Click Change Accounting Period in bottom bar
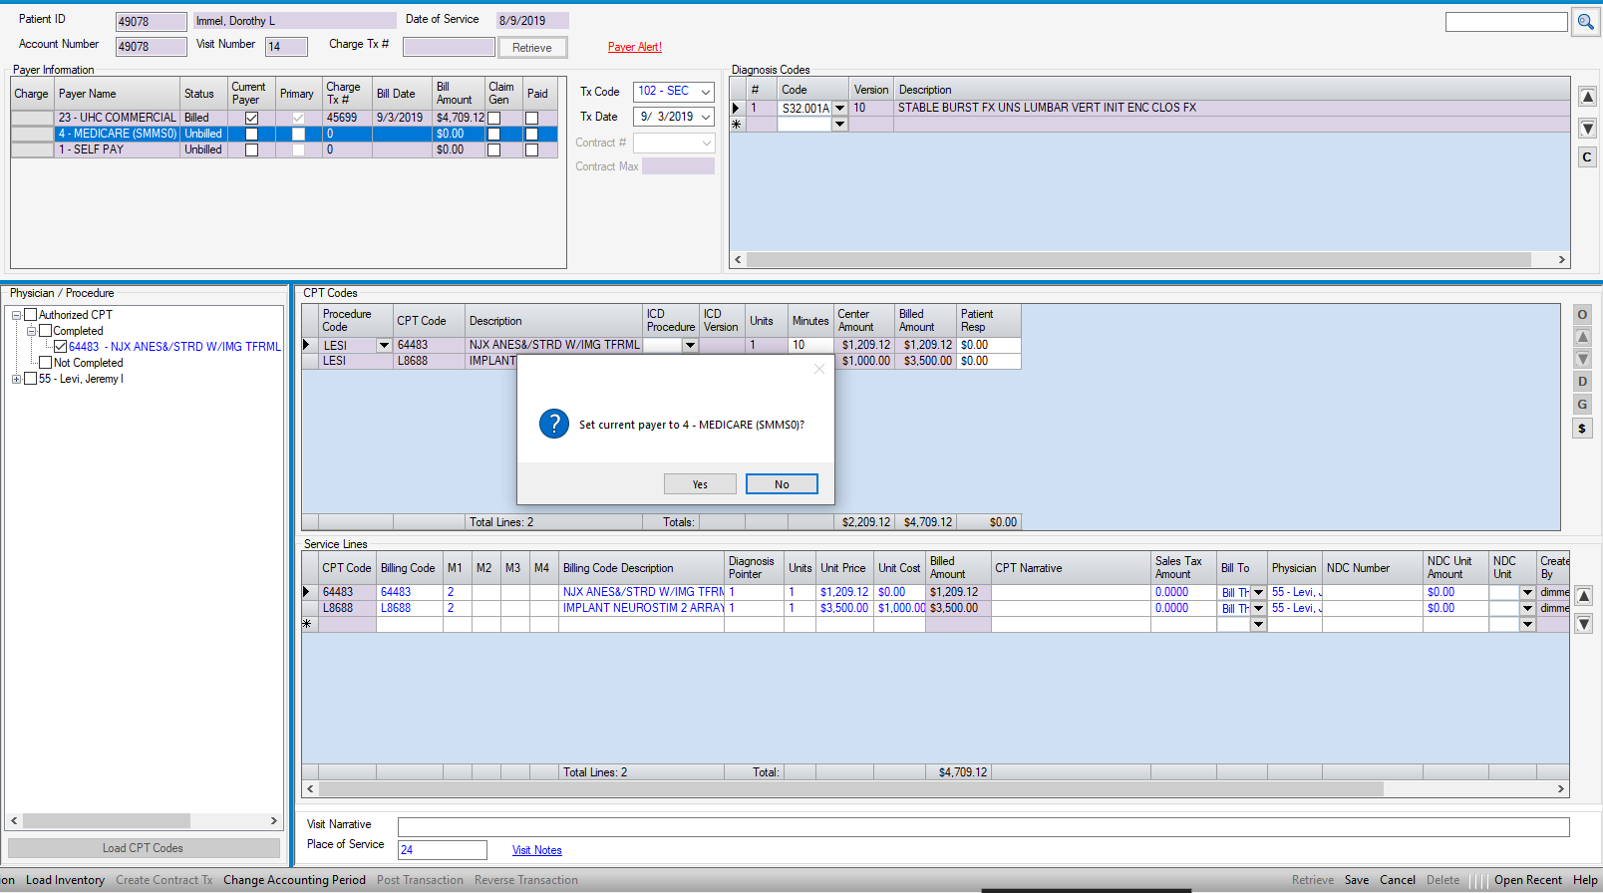Screen dimensions: 1603x893 tap(294, 880)
